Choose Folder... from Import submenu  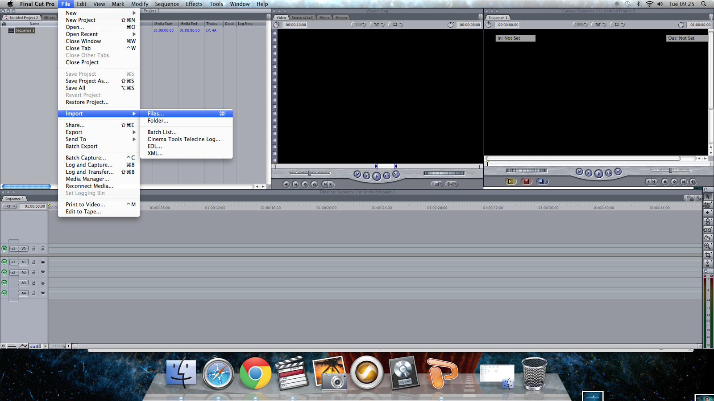click(187, 121)
